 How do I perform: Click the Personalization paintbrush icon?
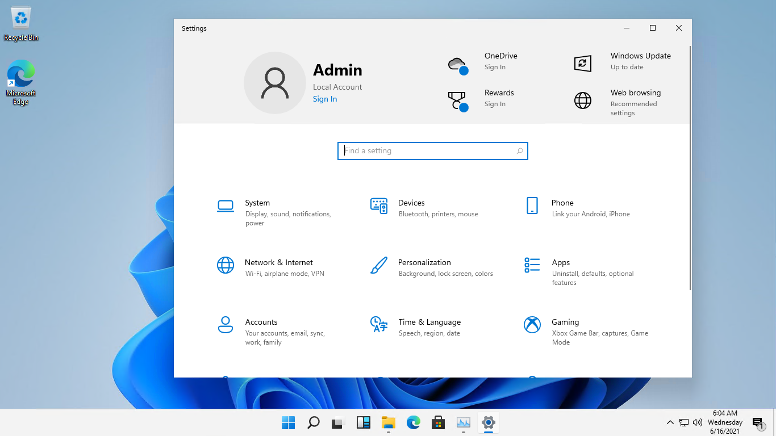point(379,265)
